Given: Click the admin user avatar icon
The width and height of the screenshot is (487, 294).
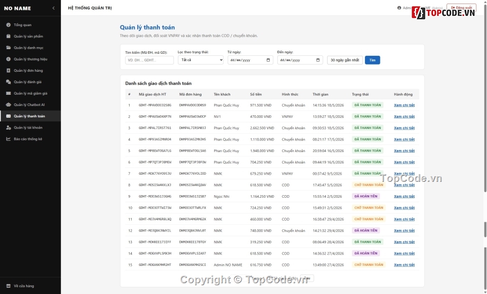Looking at the screenshot, I should [399, 8].
